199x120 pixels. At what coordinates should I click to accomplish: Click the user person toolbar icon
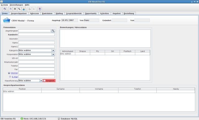24,9
